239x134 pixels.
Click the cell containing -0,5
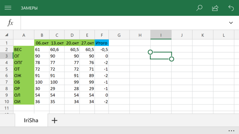[102, 50]
